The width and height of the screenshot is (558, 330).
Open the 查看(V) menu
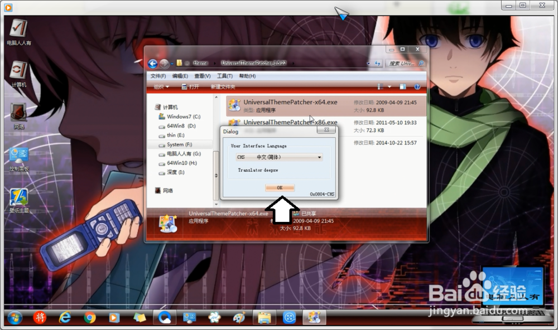(x=203, y=76)
